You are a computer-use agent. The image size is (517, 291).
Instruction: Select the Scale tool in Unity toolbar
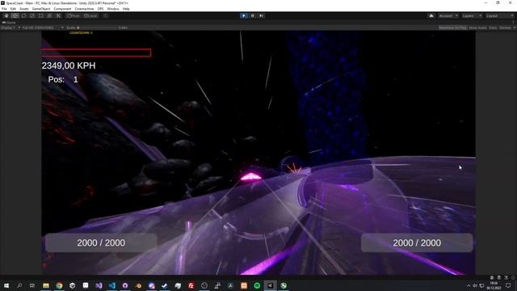pyautogui.click(x=32, y=15)
